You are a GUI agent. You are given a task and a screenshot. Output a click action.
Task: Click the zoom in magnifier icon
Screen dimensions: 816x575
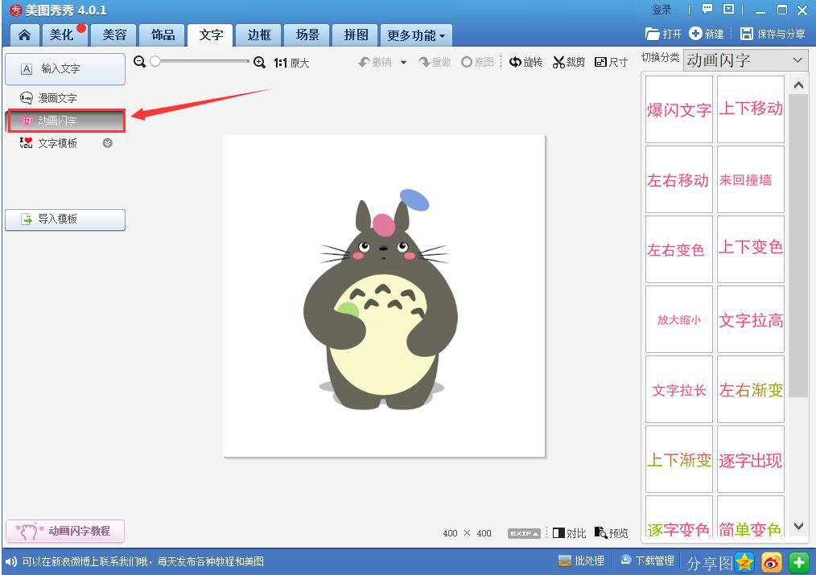click(x=259, y=63)
